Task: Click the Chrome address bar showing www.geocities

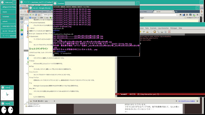Action: click(47, 15)
